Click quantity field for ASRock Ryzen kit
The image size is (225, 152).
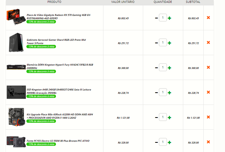[x=163, y=117]
